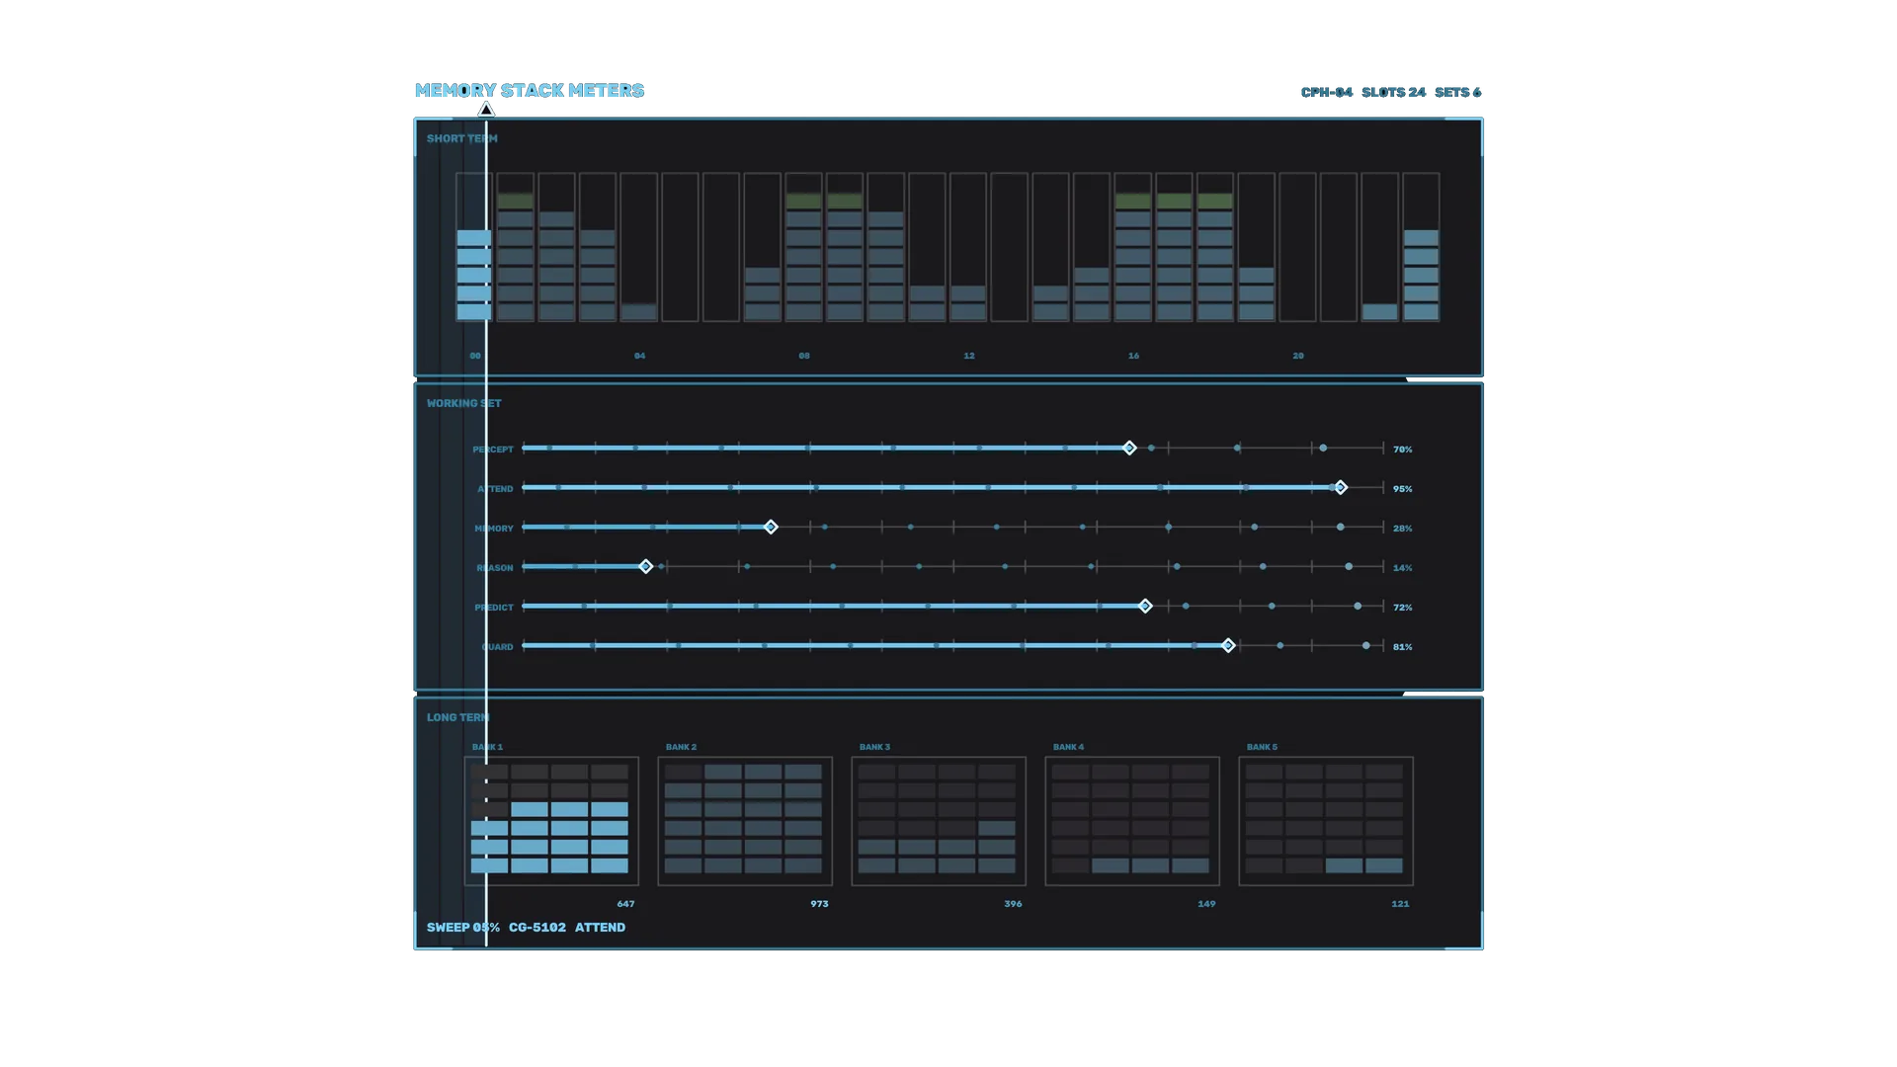Click the SETS 6 header readout
The width and height of the screenshot is (1897, 1067).
point(1458,92)
